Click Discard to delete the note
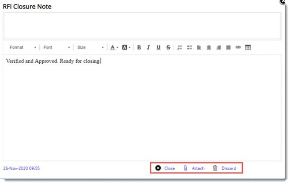Viewport: 291px width, 185px height. click(225, 168)
